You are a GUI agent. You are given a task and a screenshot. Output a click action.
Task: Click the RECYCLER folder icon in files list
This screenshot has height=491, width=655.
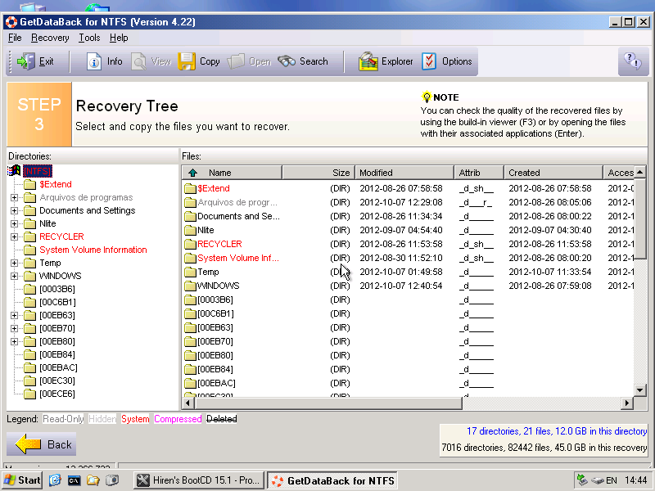click(x=191, y=244)
